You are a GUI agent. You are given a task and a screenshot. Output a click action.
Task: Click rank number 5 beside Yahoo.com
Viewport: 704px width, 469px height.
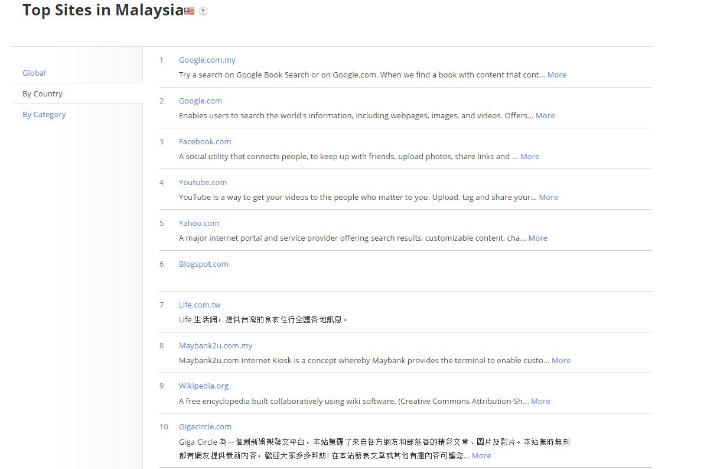click(x=162, y=223)
